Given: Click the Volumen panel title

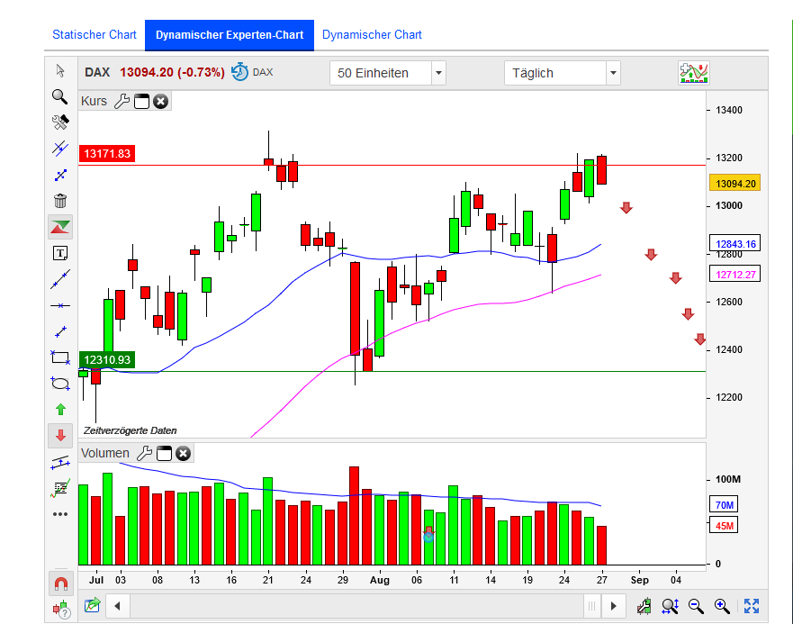Looking at the screenshot, I should [x=105, y=453].
